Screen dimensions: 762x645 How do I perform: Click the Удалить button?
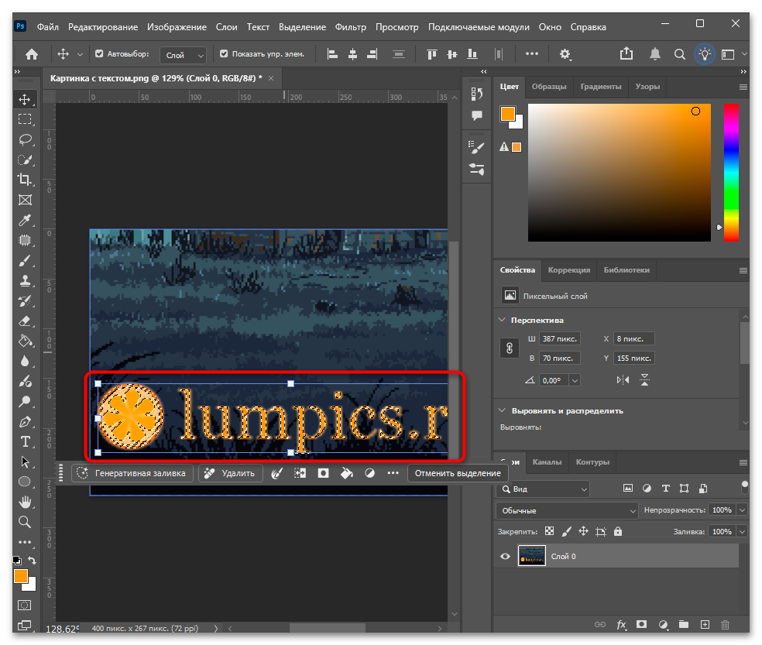230,473
